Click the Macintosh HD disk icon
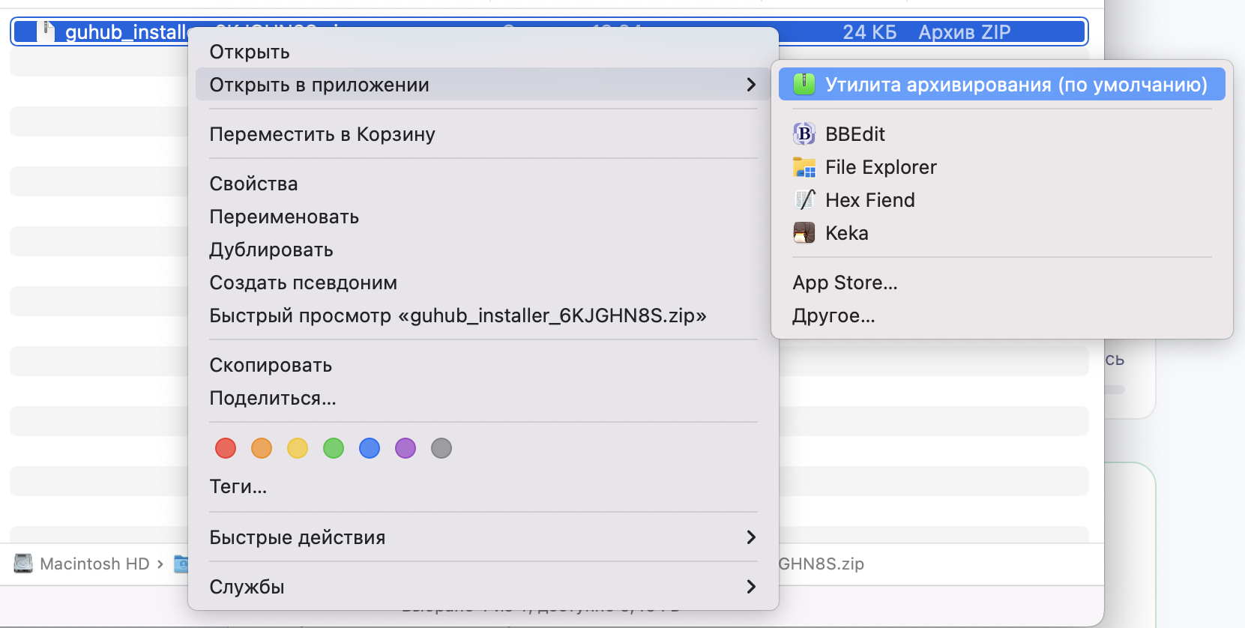 pyautogui.click(x=23, y=564)
